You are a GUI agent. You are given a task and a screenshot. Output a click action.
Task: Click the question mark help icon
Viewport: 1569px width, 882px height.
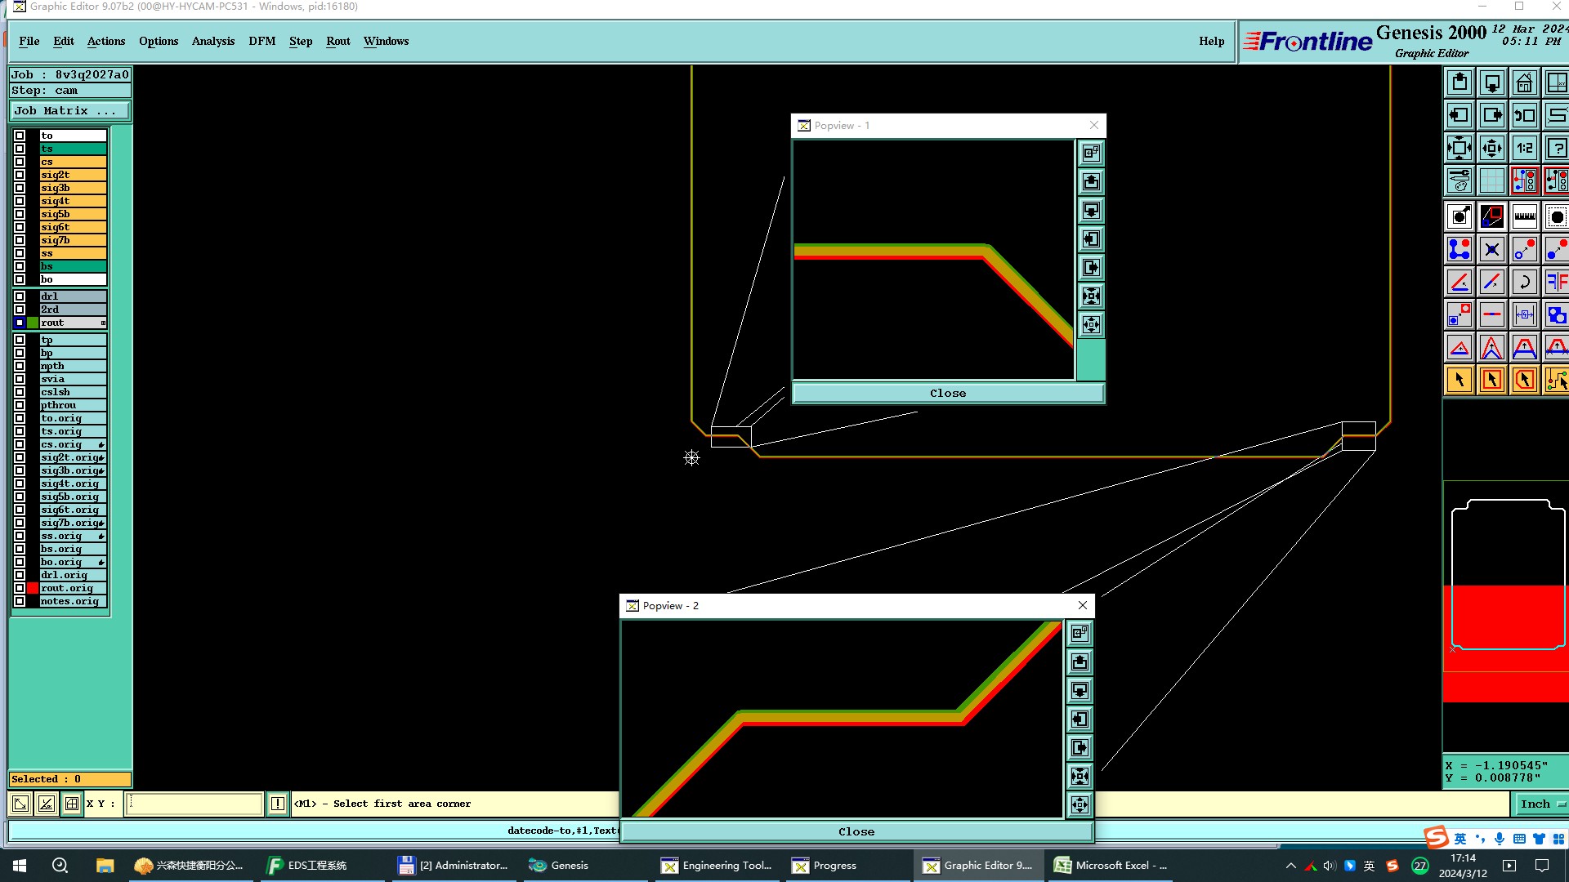[x=1556, y=148]
